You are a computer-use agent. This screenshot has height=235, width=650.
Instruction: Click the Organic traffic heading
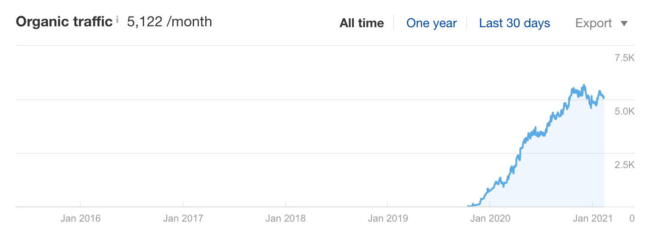(64, 22)
